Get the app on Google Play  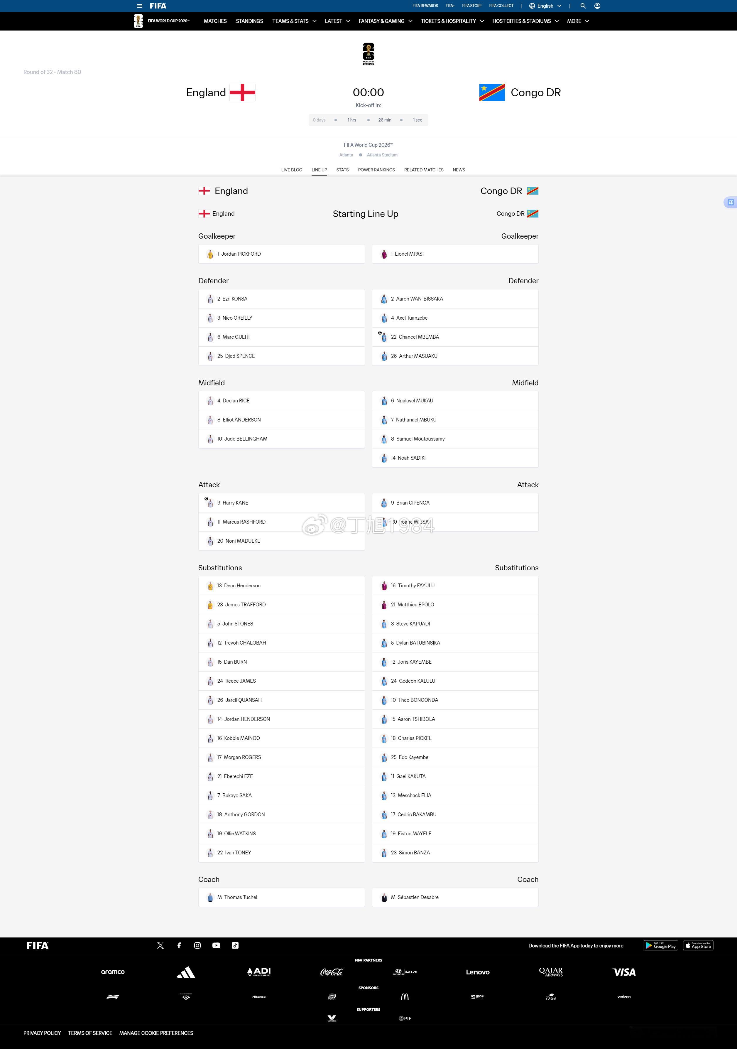coord(661,945)
